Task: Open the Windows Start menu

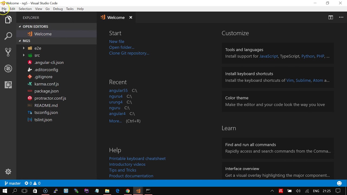Action: point(5,191)
